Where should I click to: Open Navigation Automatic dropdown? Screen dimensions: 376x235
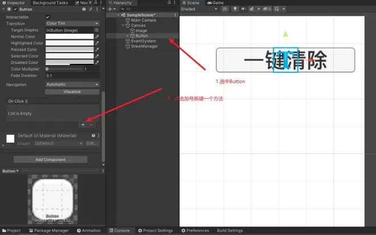coord(72,84)
